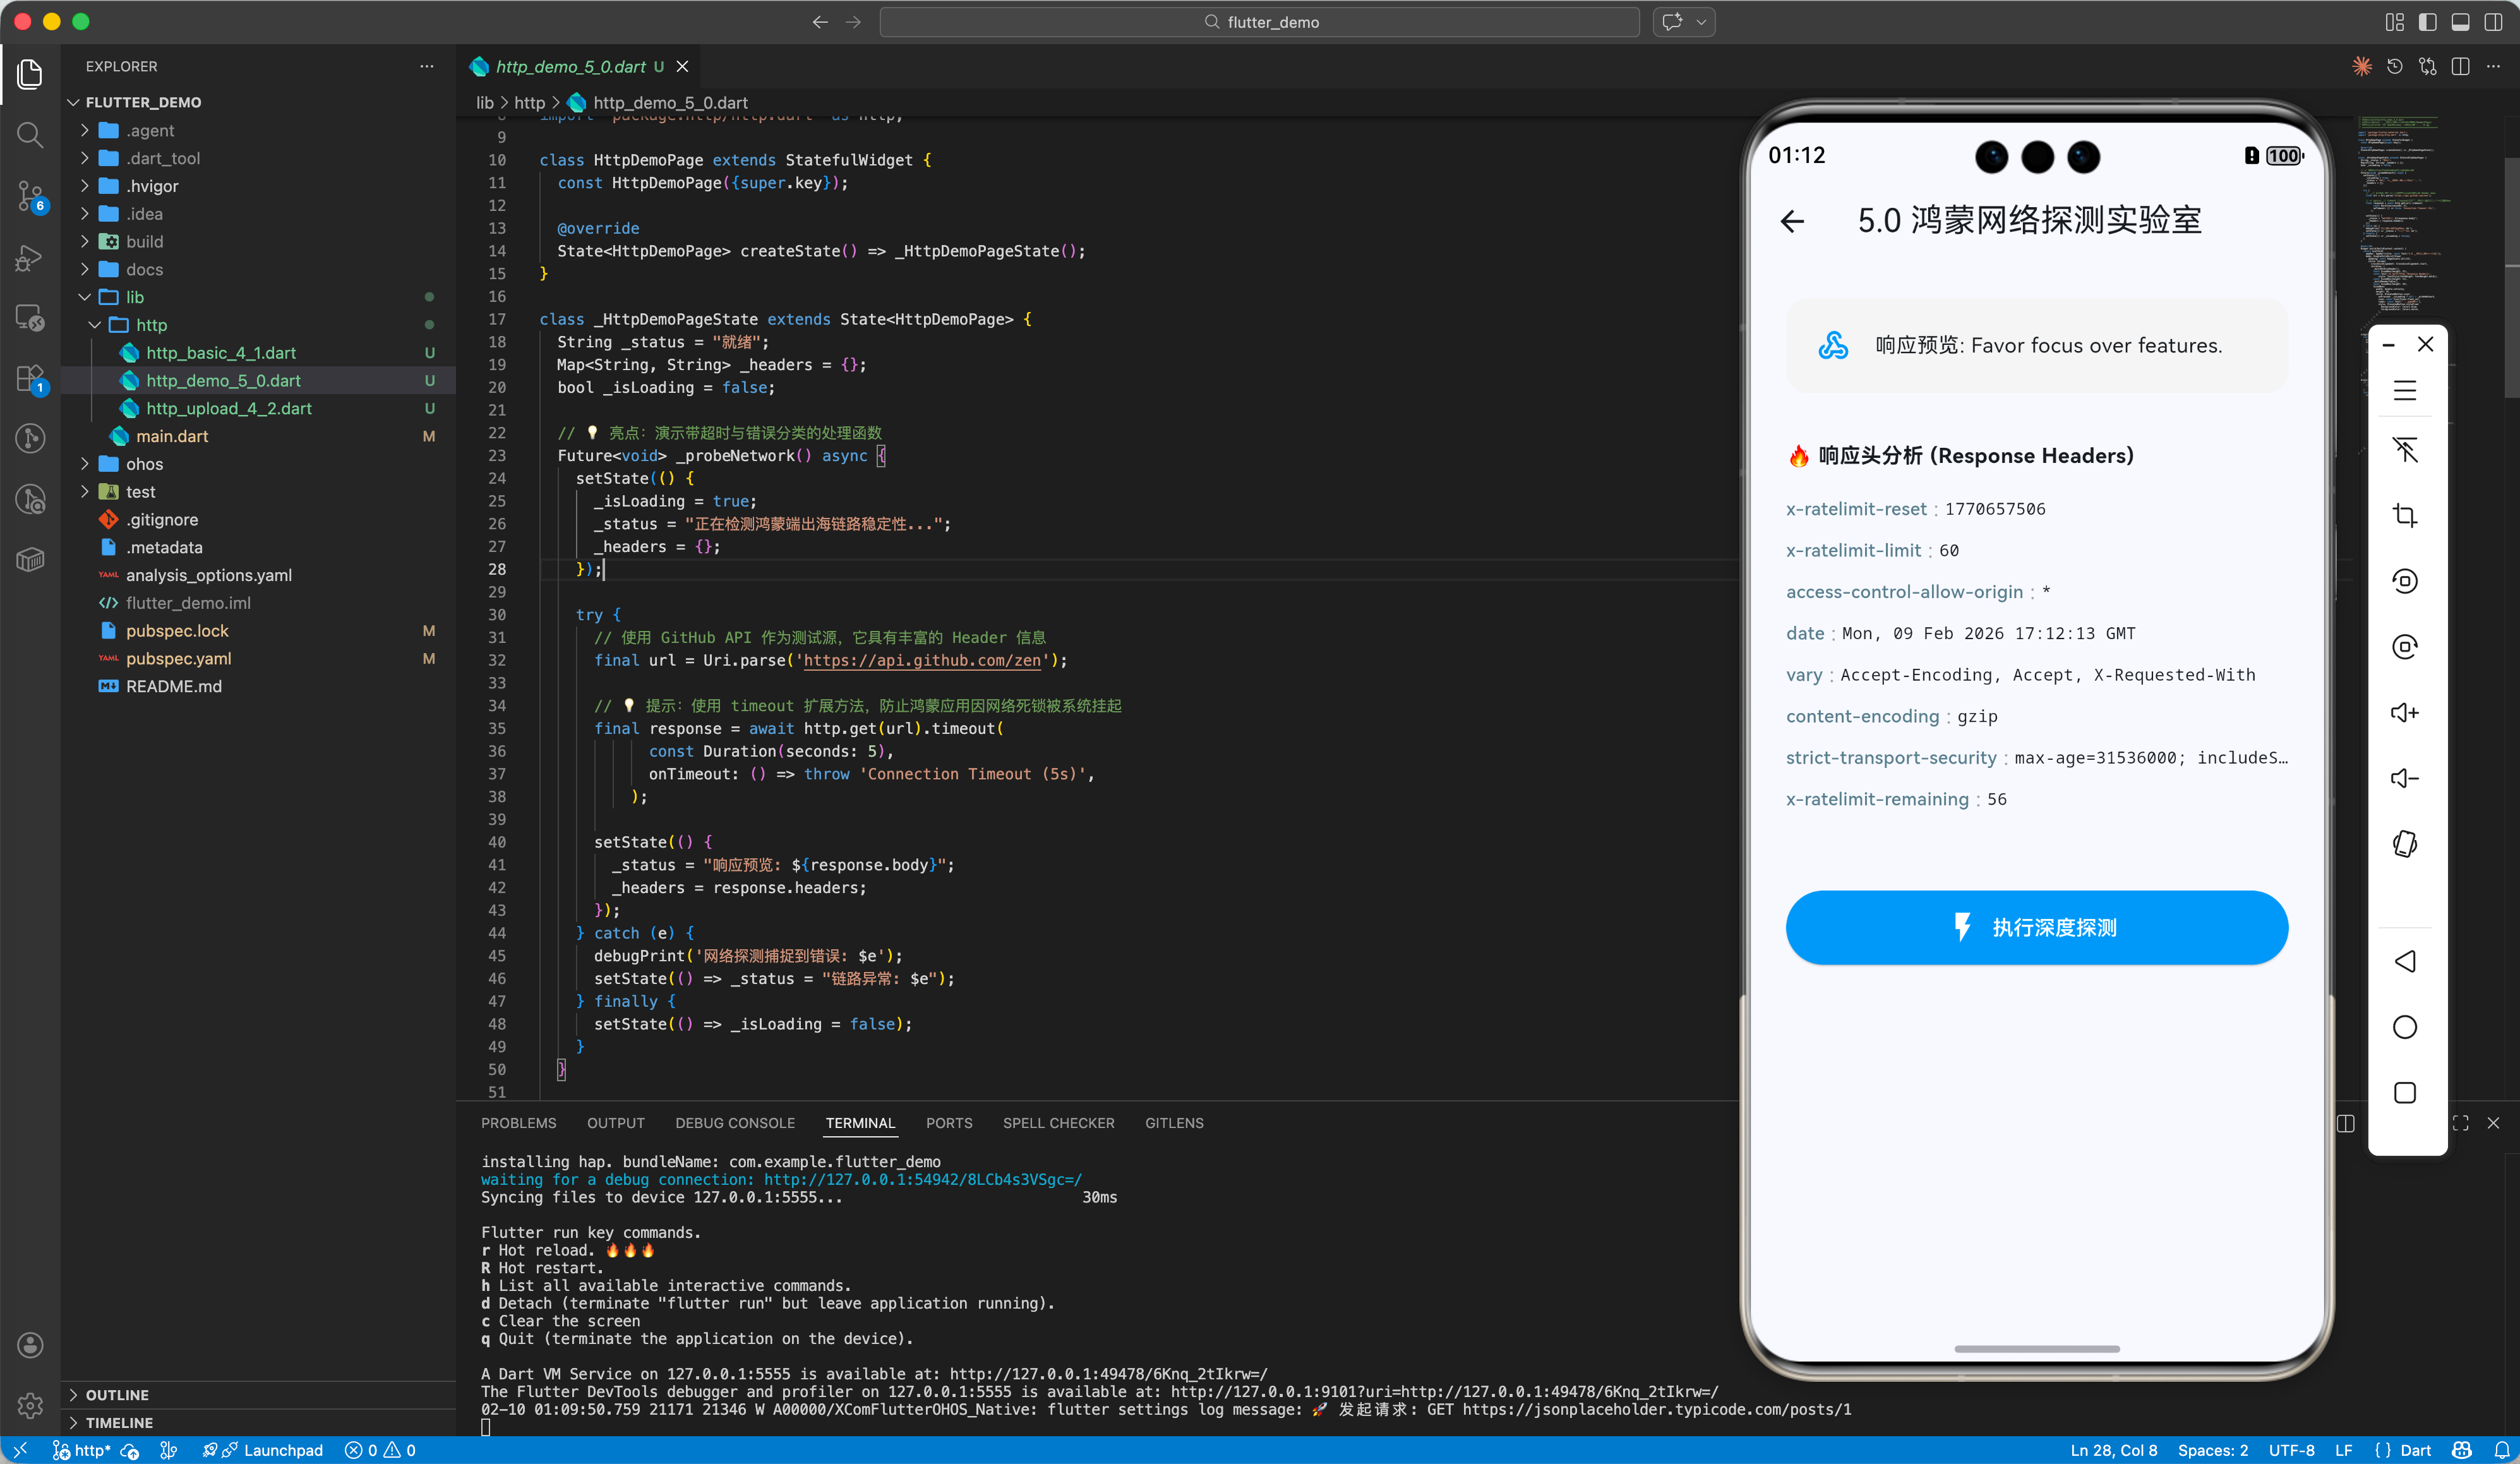Switch to the DEBUG CONSOLE tab

click(735, 1123)
